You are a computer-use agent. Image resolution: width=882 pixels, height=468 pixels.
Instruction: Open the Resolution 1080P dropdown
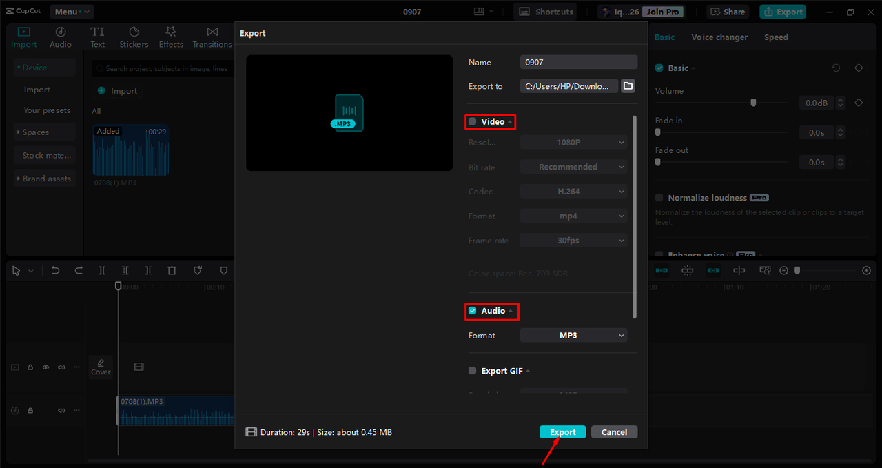(x=573, y=143)
